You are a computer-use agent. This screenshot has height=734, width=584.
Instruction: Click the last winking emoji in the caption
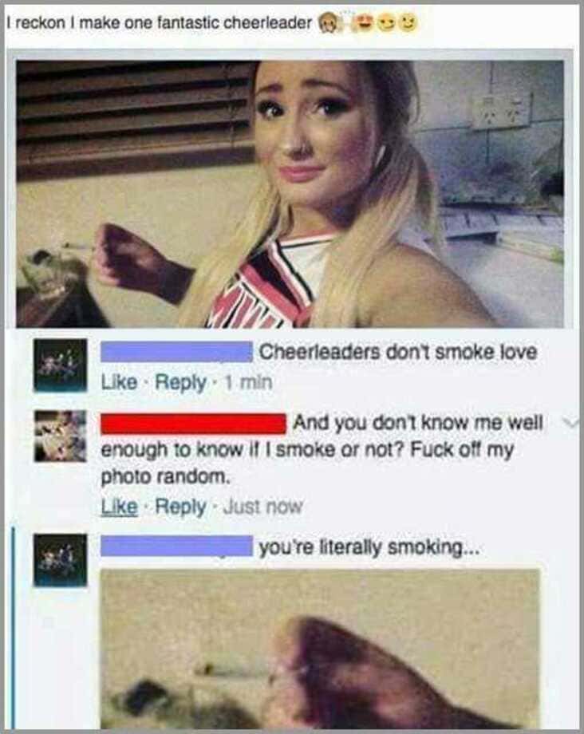tap(408, 22)
